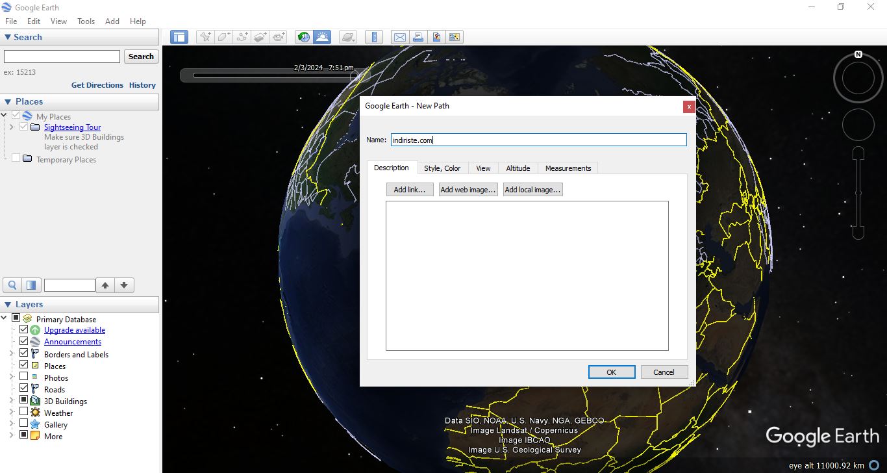Collapse the My Places tree node

(x=4, y=116)
